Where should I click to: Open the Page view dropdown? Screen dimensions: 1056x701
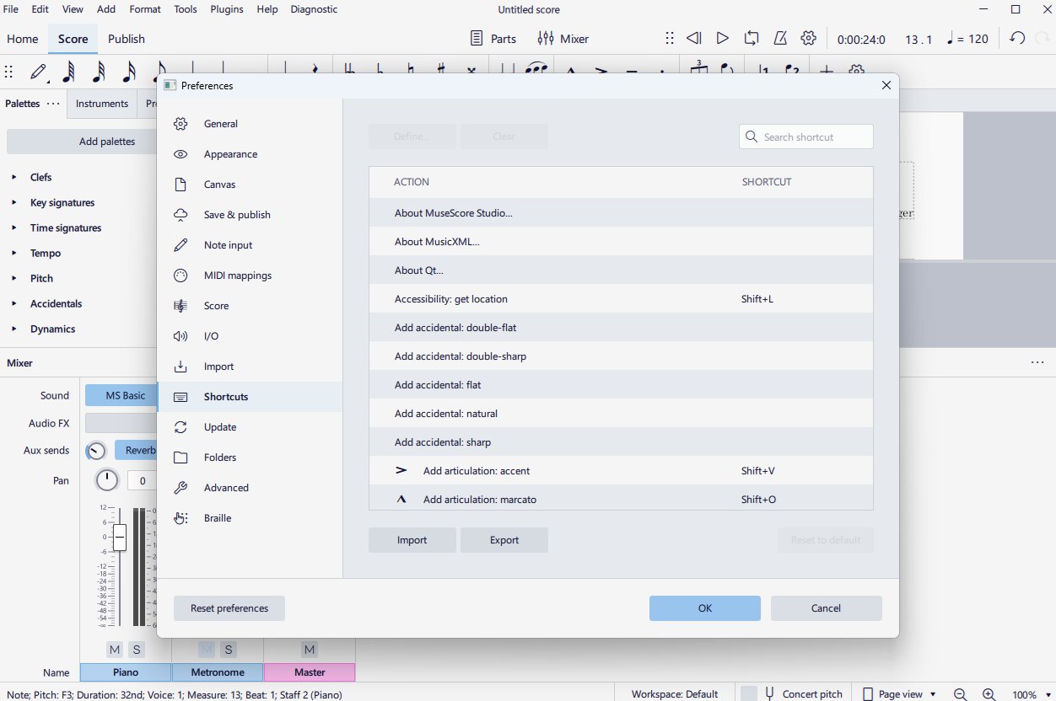899,694
